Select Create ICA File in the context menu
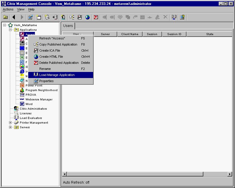This screenshot has height=188, width=235. (x=61, y=50)
